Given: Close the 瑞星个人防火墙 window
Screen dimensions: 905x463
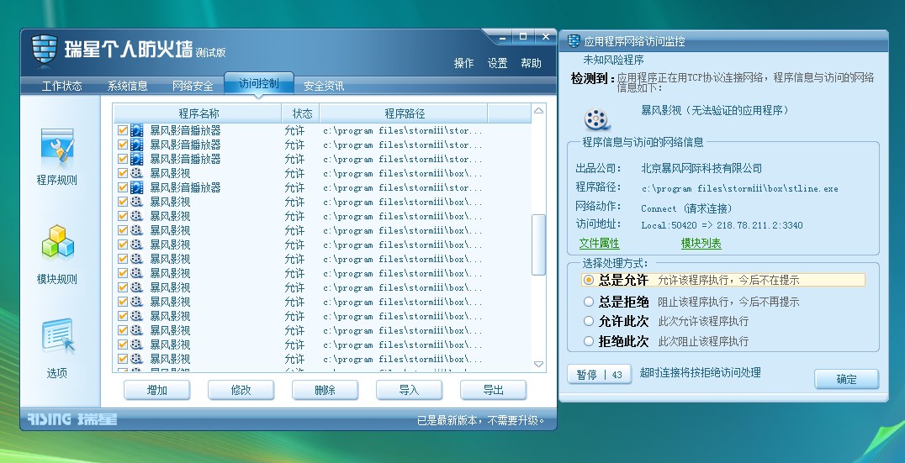Looking at the screenshot, I should tap(545, 38).
